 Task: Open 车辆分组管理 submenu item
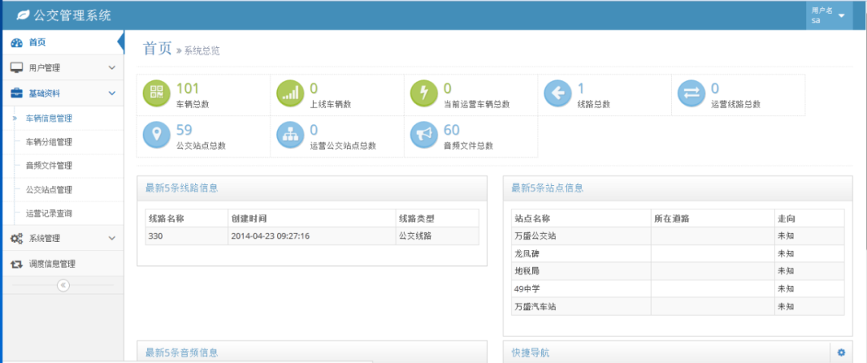pos(49,142)
